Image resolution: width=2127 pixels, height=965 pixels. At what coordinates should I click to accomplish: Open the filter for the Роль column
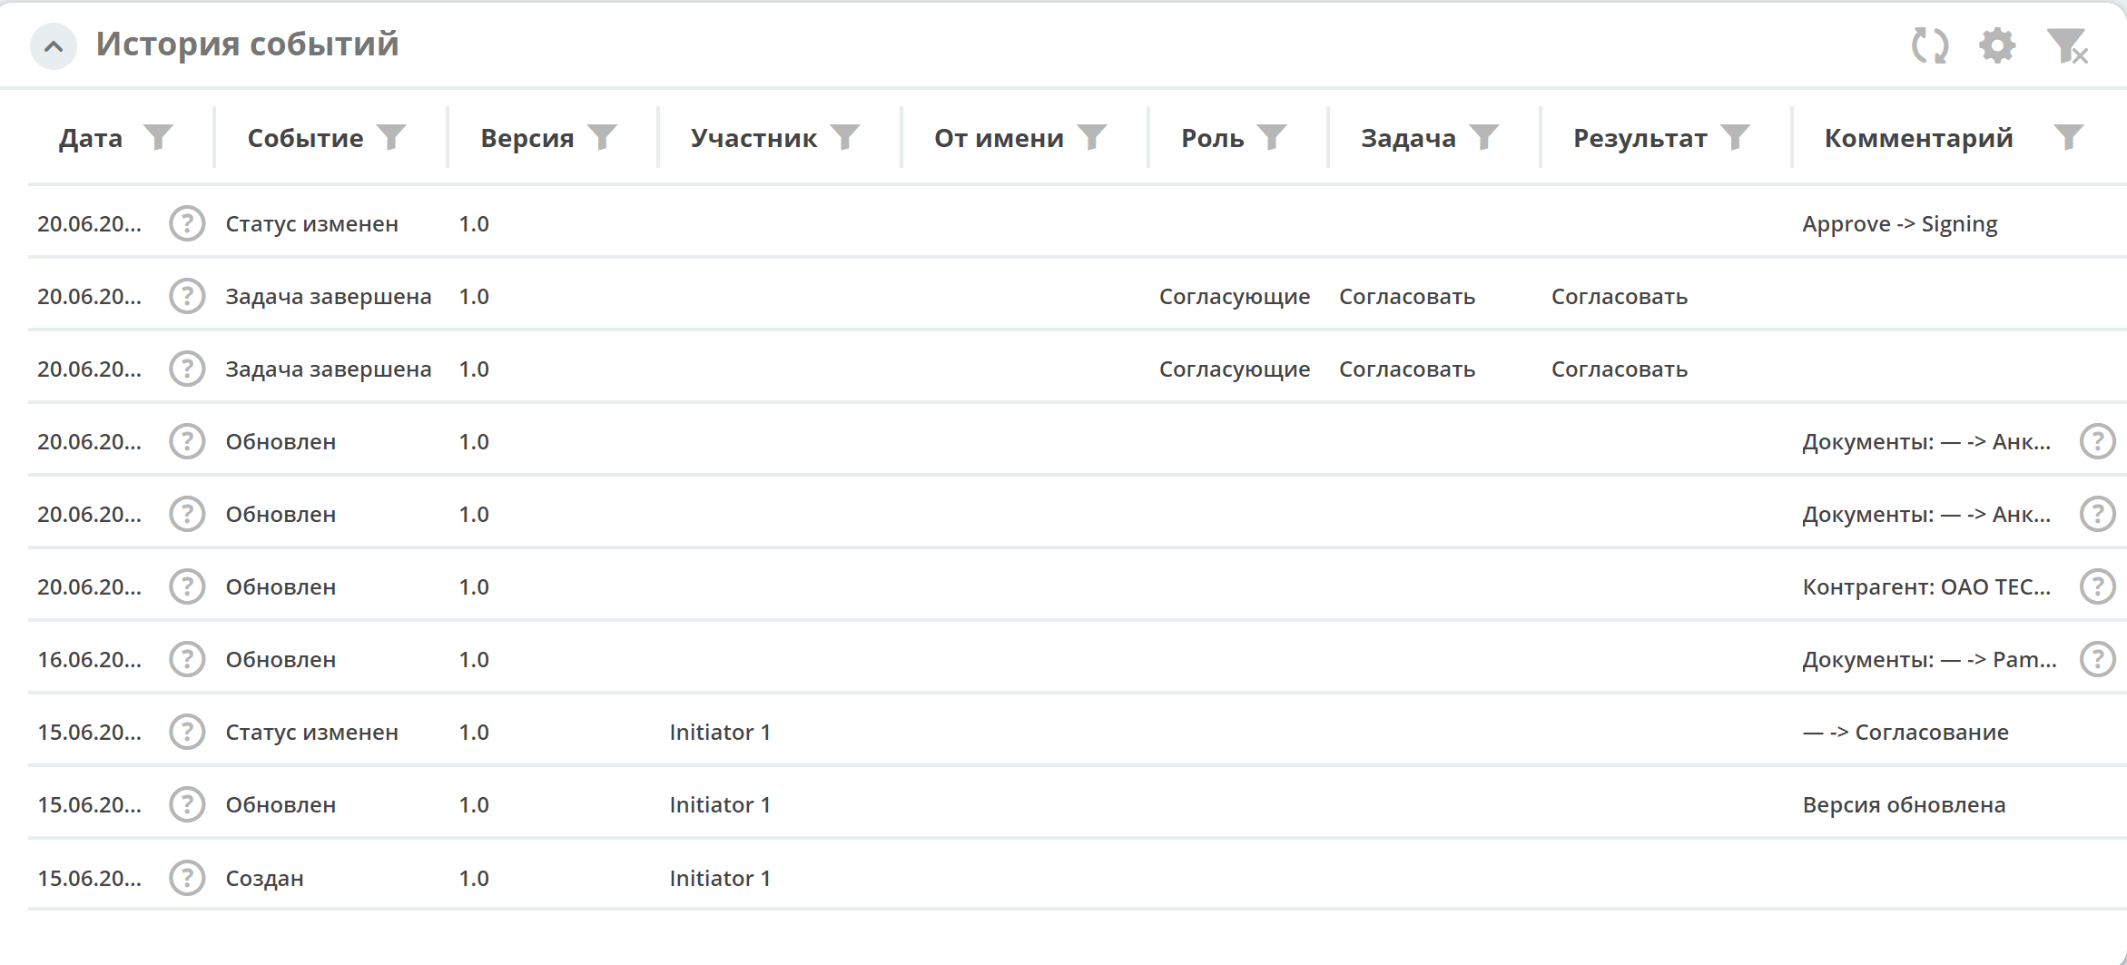1272,137
